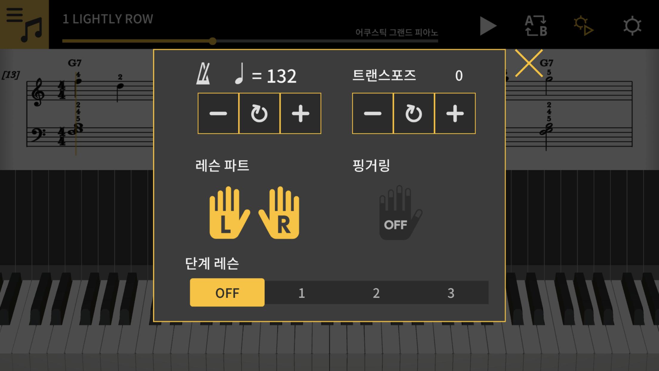
Task: Reset the transpose value
Action: [414, 114]
